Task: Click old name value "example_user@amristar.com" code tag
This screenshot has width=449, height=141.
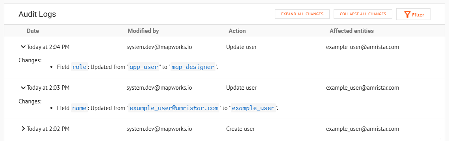Action: pos(174,108)
